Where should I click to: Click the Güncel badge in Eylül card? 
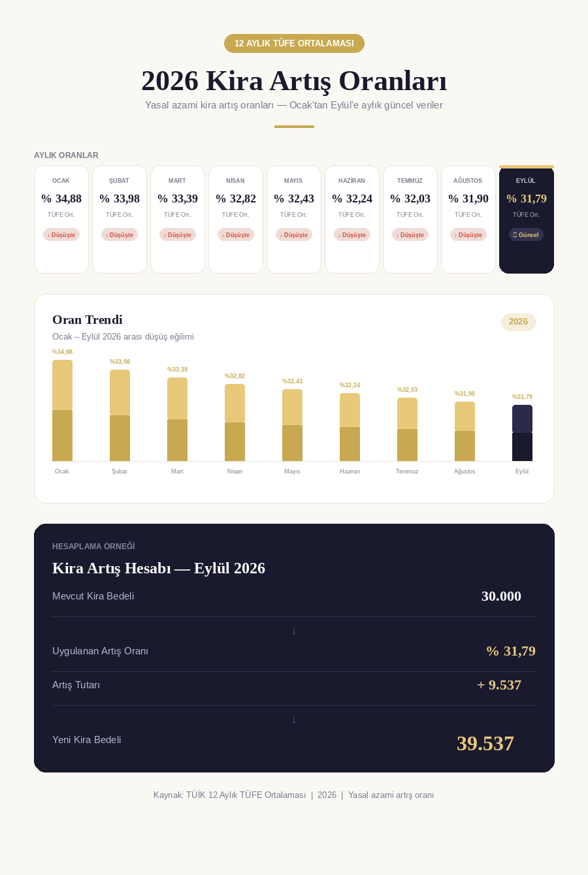[526, 234]
